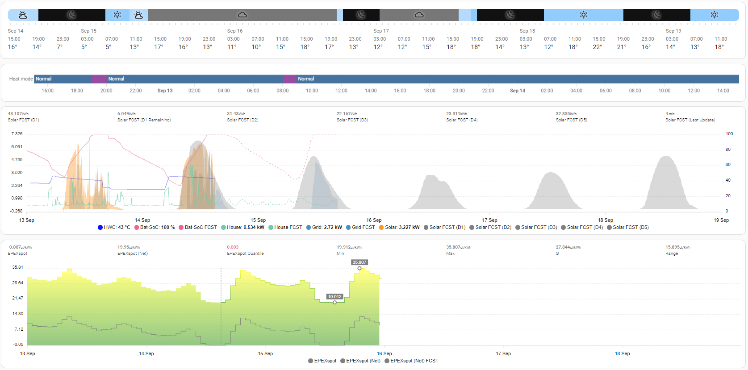Click the Sep 19 date label in weather forecast
The image size is (748, 370).
(x=673, y=31)
